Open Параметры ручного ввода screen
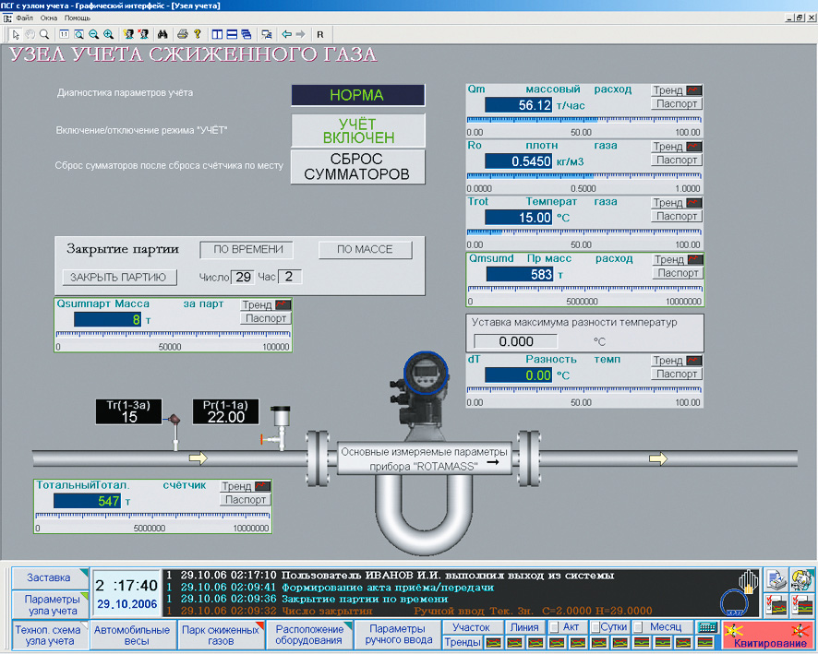This screenshot has width=818, height=654. click(x=398, y=636)
